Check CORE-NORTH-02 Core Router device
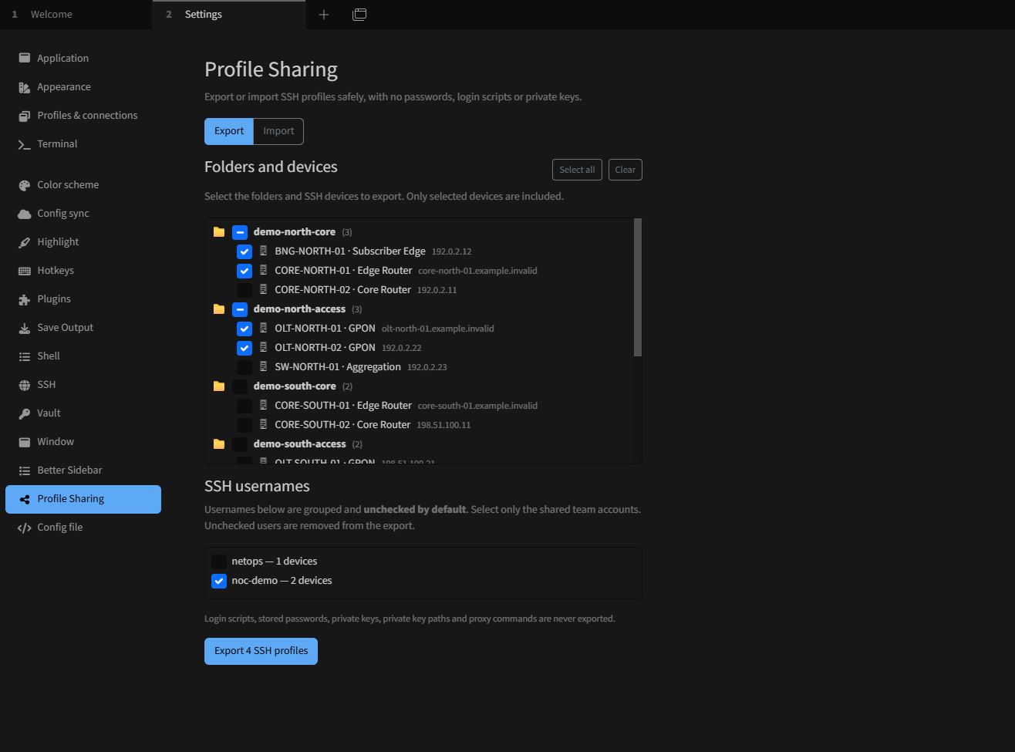 (x=244, y=290)
